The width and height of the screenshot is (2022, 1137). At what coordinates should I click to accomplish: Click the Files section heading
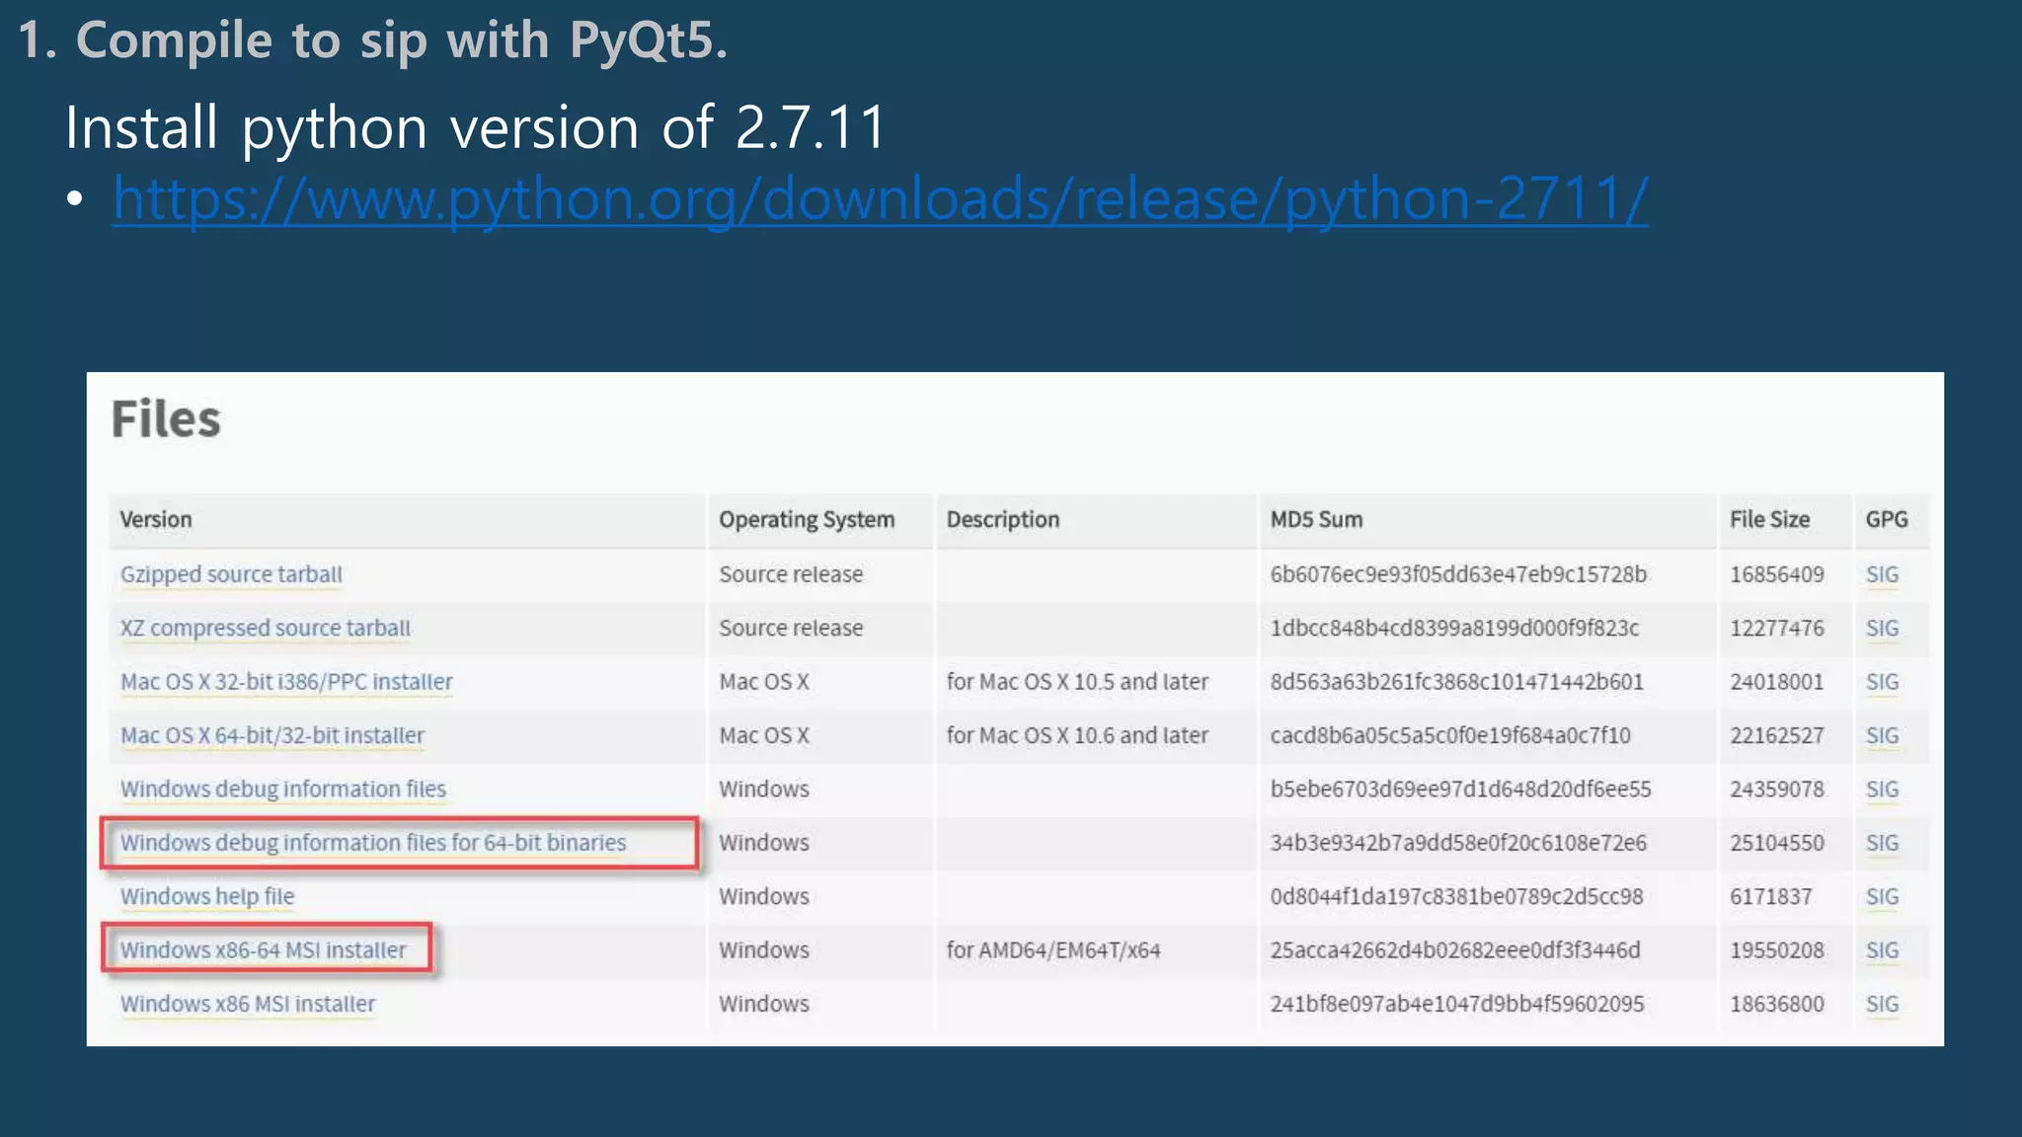pos(166,418)
